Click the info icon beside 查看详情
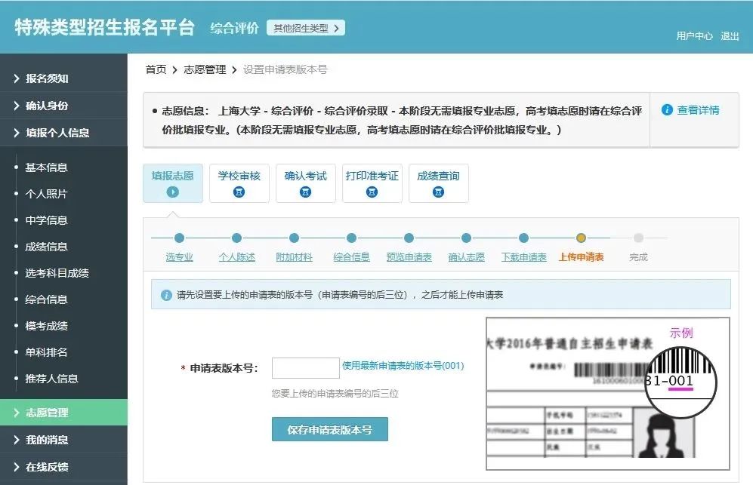 coord(667,110)
